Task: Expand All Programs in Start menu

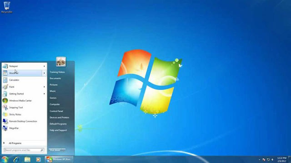Action: coord(24,143)
